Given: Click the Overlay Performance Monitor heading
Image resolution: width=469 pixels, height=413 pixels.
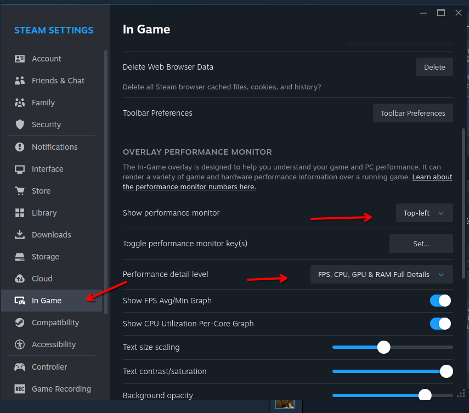Looking at the screenshot, I should [197, 152].
